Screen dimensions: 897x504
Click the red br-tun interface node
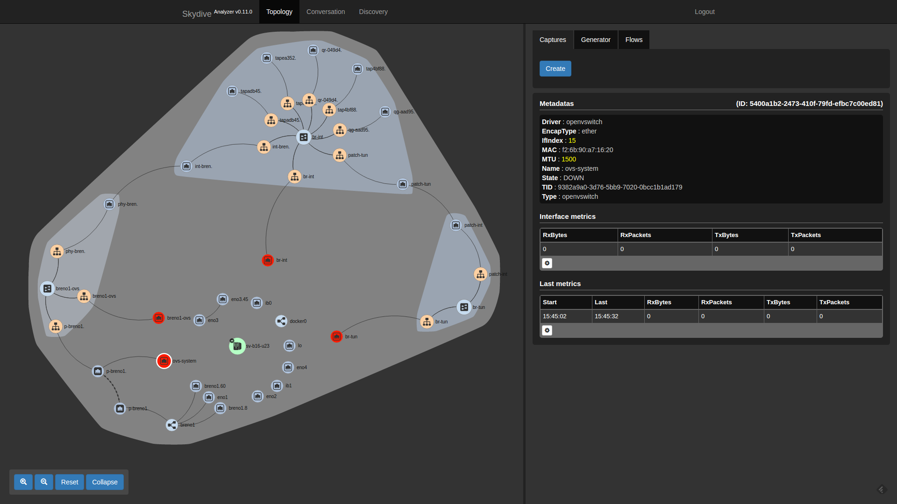point(336,336)
